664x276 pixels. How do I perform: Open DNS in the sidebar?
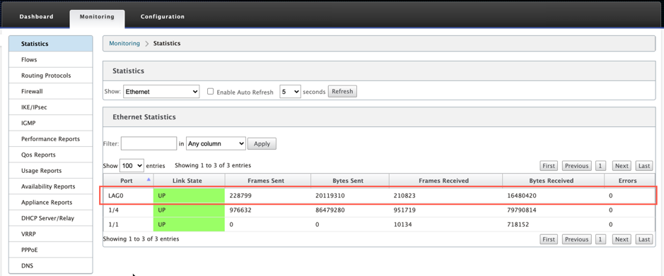[x=51, y=266]
